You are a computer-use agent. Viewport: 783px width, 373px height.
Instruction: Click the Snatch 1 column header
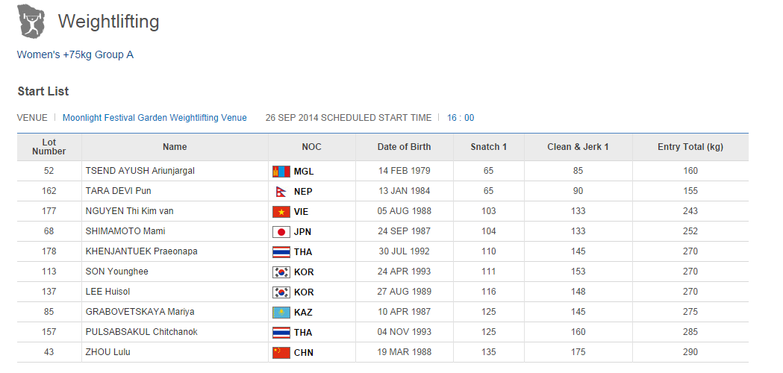point(488,147)
